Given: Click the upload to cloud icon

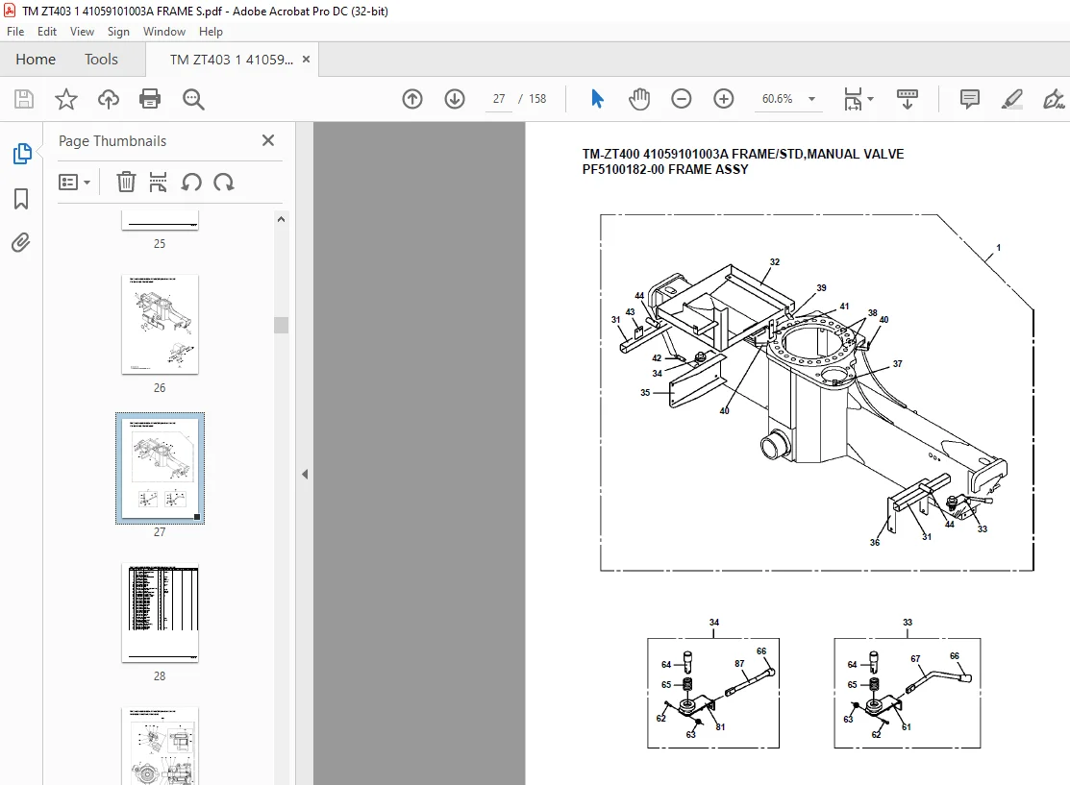Looking at the screenshot, I should [x=109, y=99].
